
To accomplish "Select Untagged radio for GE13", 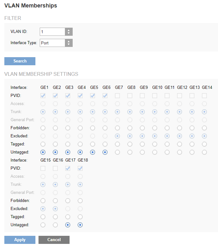I will tap(192, 152).
